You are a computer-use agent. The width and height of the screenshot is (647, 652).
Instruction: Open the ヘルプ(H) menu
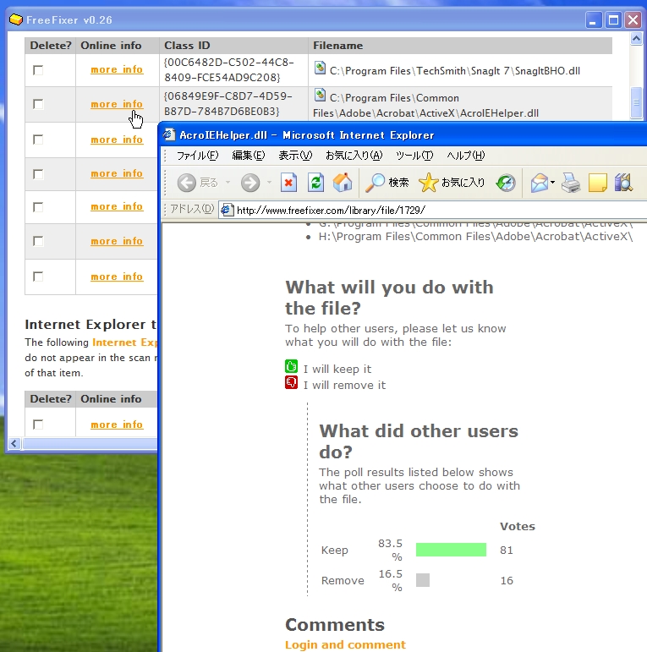pos(466,156)
